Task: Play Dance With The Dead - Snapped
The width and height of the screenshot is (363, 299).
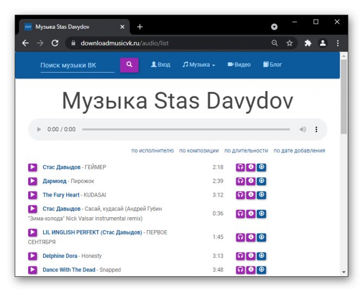Action: (x=33, y=270)
